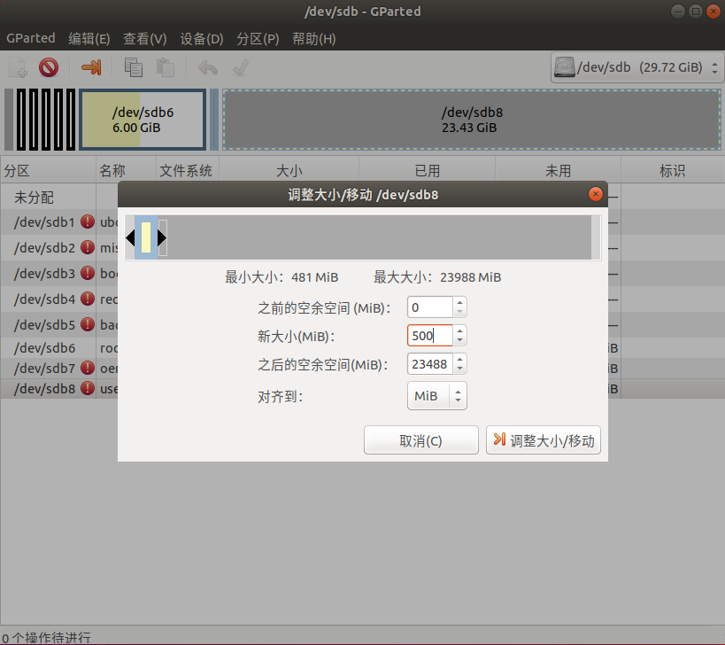Click the Delete partition icon
725x645 pixels.
pos(49,66)
